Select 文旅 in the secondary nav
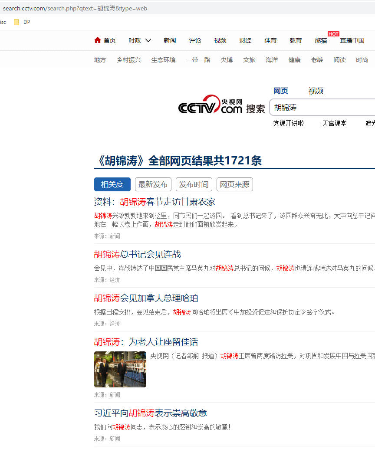The image size is (375, 449). coord(249,60)
